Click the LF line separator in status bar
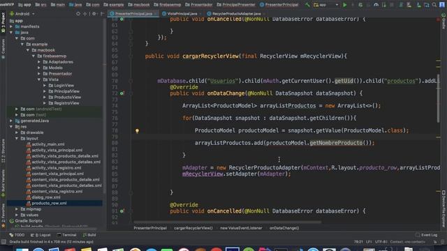Viewport: 447px width, 251px height. coord(369,242)
